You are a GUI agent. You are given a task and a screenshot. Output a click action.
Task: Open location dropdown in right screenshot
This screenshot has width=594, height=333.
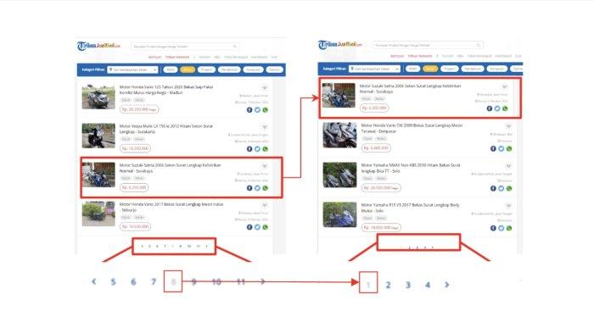[374, 69]
